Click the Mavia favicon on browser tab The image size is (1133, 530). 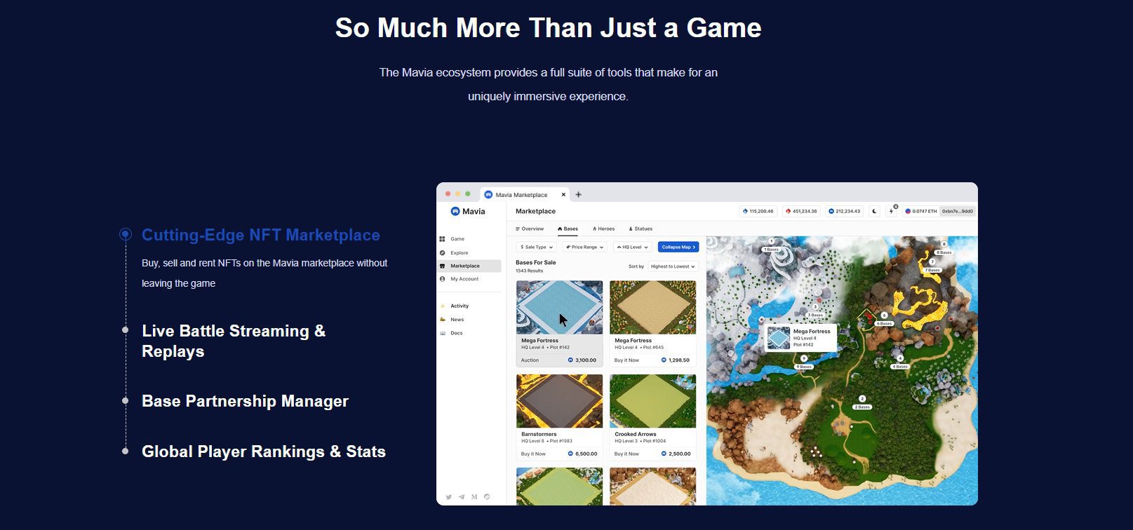pos(488,195)
